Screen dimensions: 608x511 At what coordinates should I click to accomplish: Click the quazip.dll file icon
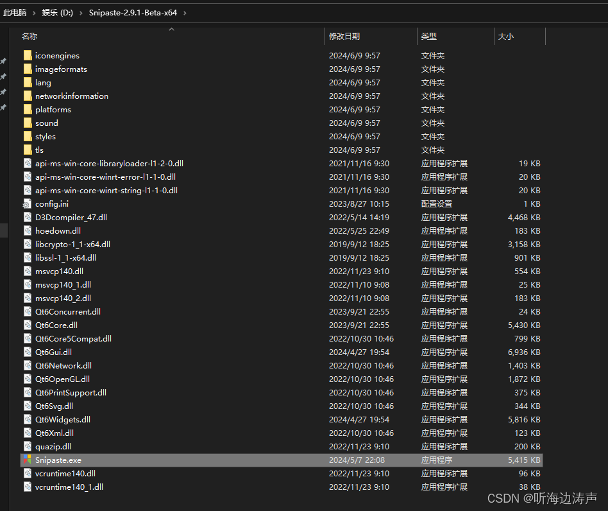click(28, 447)
